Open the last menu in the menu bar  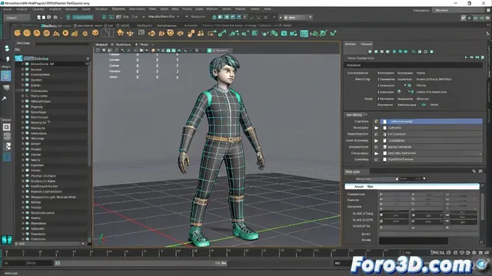coord(268,9)
